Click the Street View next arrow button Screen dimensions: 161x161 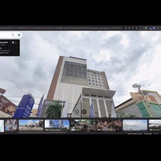pyautogui.click(x=84, y=112)
